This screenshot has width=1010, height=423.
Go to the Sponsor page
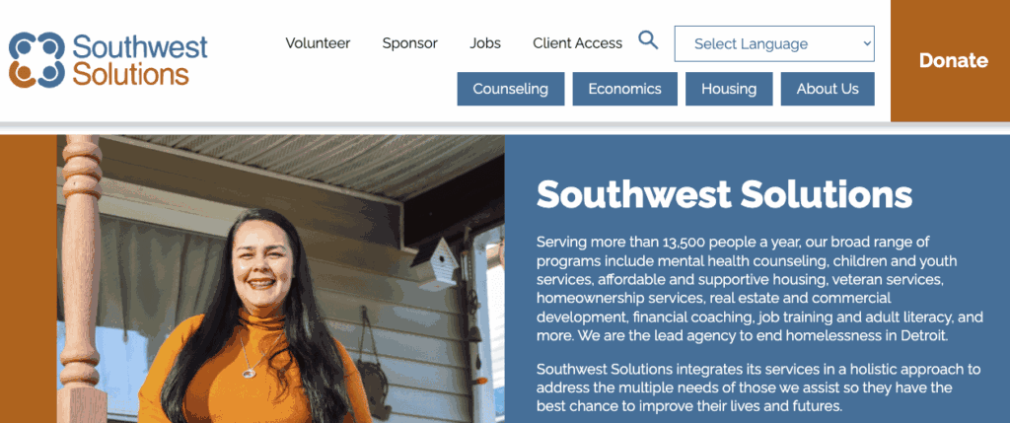pos(409,43)
